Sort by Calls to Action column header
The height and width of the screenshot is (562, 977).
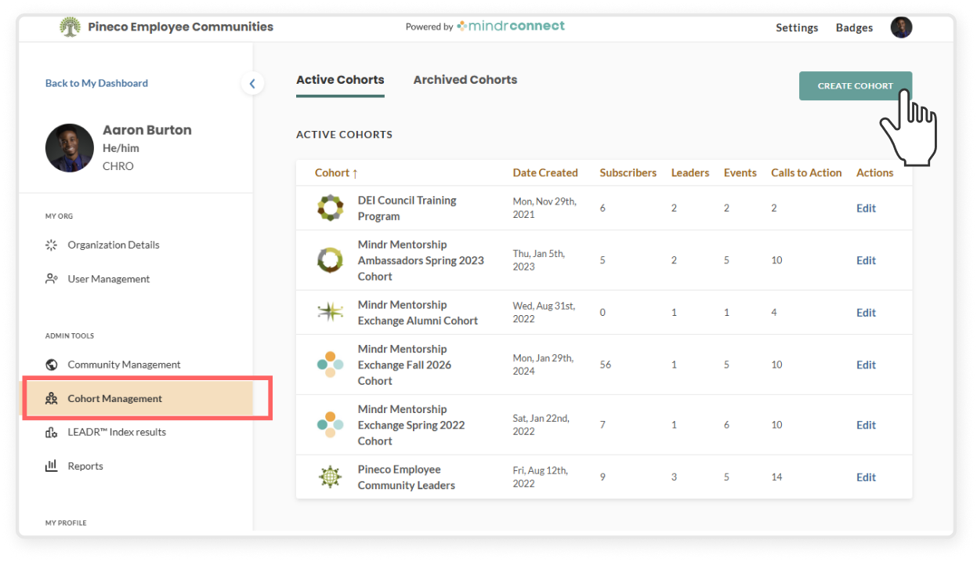click(806, 172)
